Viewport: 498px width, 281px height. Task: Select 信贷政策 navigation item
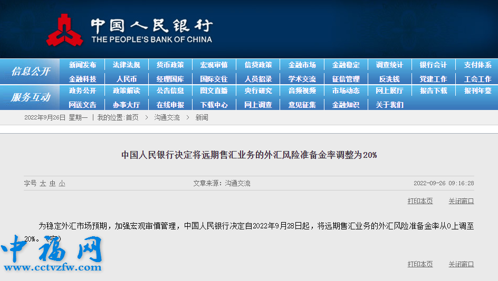coord(258,65)
